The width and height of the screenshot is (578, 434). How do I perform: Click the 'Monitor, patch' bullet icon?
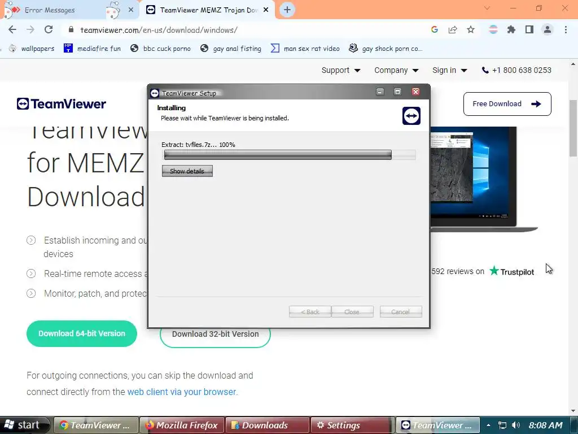[31, 293]
